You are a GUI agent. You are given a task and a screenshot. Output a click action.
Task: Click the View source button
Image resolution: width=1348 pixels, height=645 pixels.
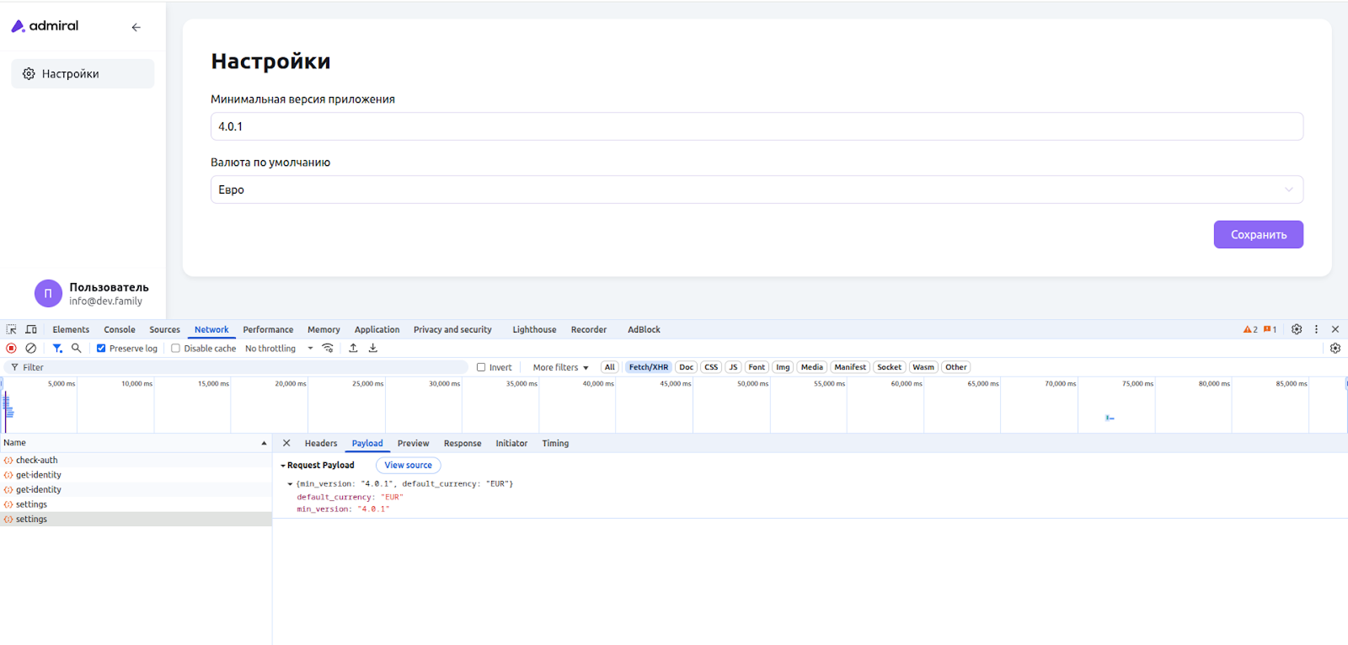click(x=408, y=466)
